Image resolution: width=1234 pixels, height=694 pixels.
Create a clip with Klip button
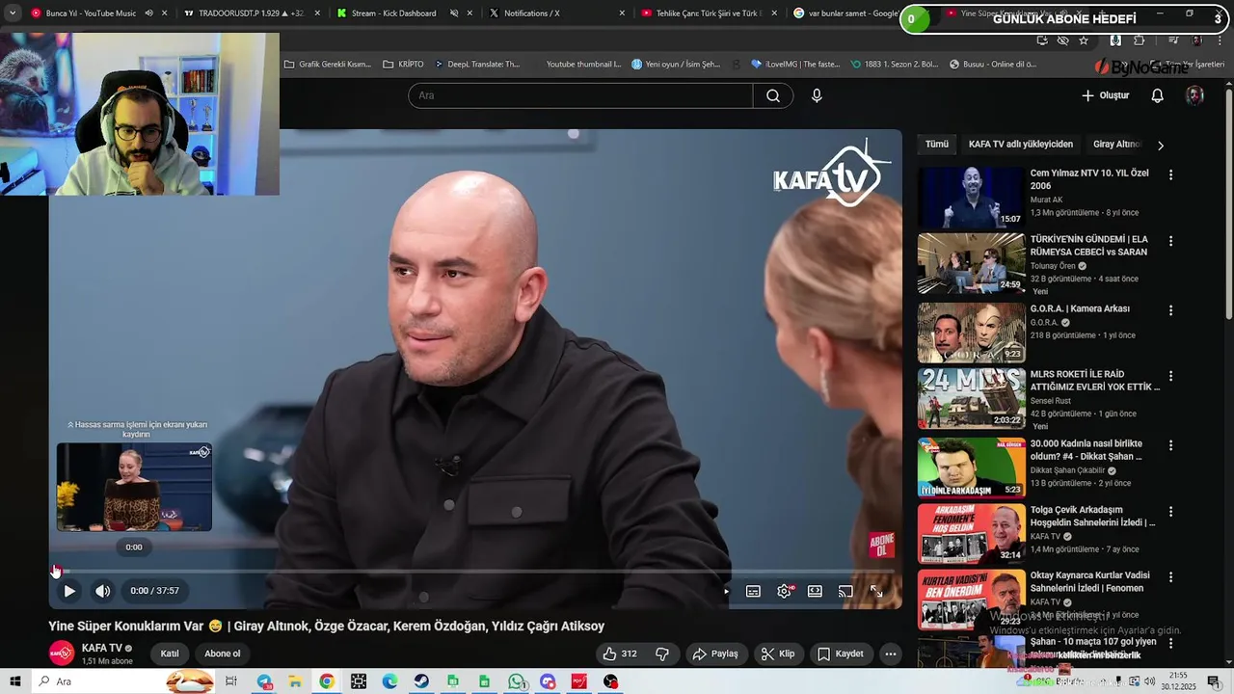778,654
